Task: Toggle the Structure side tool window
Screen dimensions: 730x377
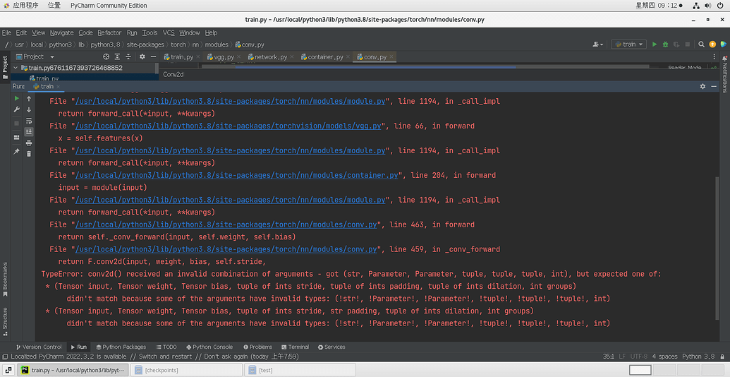Action: pyautogui.click(x=5, y=321)
